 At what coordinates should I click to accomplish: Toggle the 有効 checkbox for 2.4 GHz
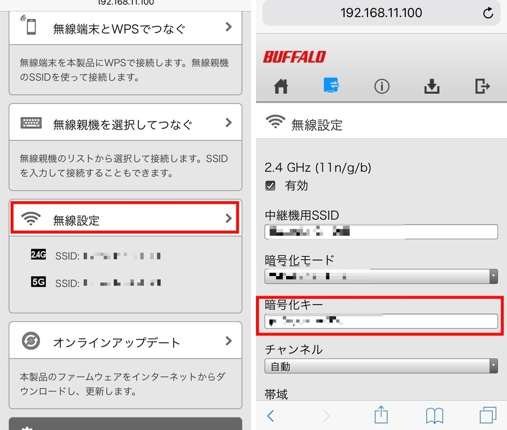pos(270,185)
